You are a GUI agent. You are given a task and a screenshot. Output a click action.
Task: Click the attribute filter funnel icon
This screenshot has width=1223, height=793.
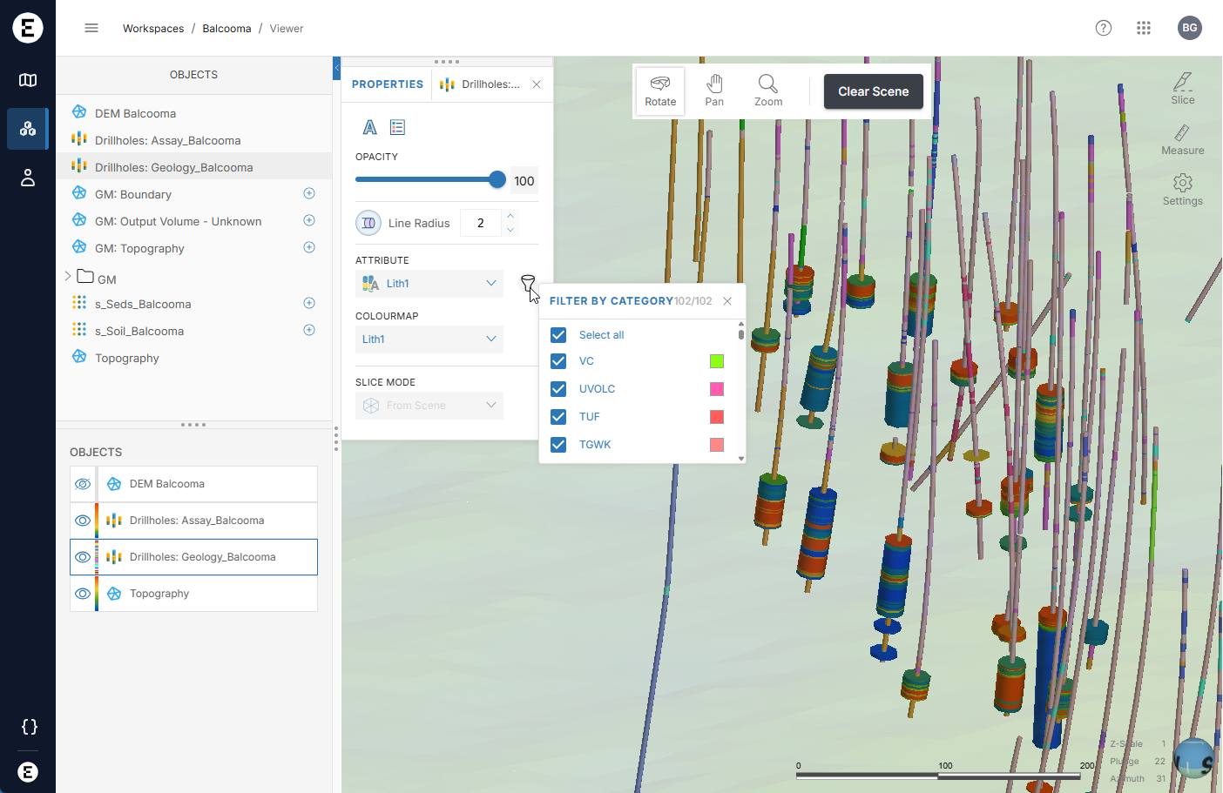[528, 283]
